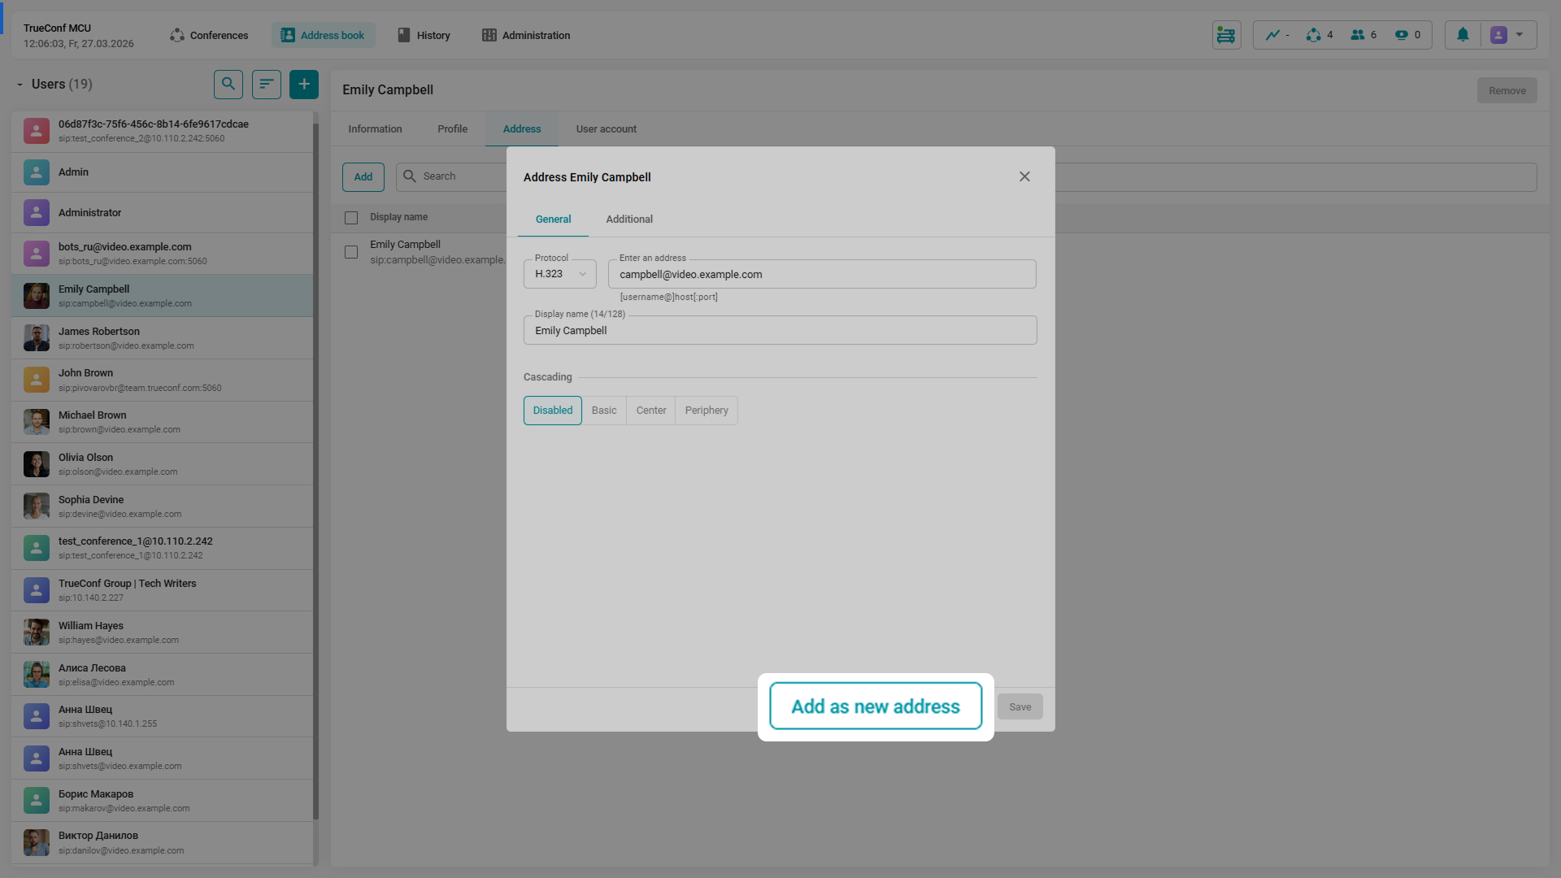Open the notifications bell icon
This screenshot has height=878, width=1561.
[x=1463, y=35]
